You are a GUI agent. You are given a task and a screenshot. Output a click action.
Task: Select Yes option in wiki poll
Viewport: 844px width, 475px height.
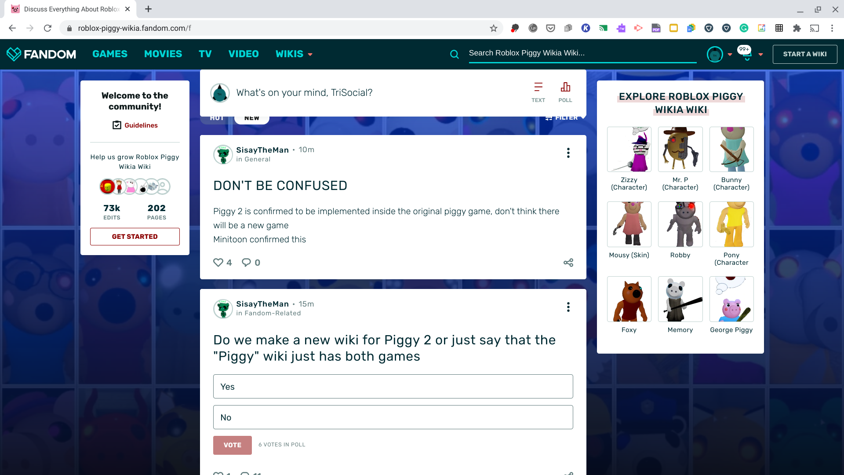tap(393, 387)
